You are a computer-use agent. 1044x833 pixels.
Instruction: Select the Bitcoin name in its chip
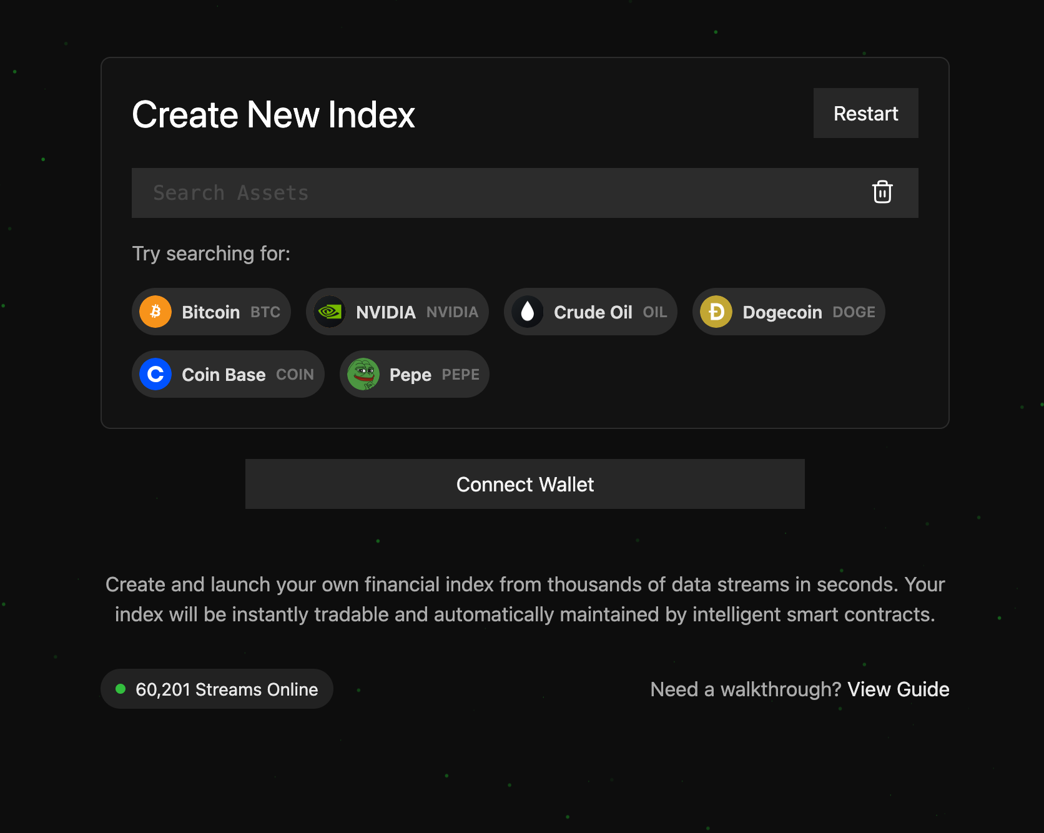(211, 312)
